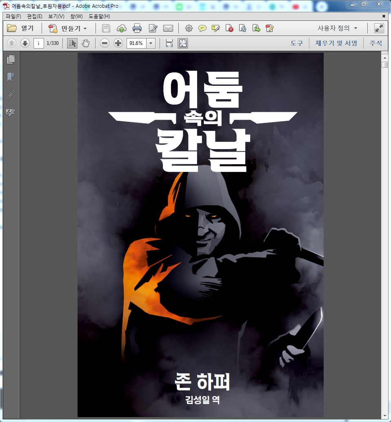Image resolution: width=391 pixels, height=422 pixels.
Task: Open the zoom percentage dropdown
Action: point(151,43)
